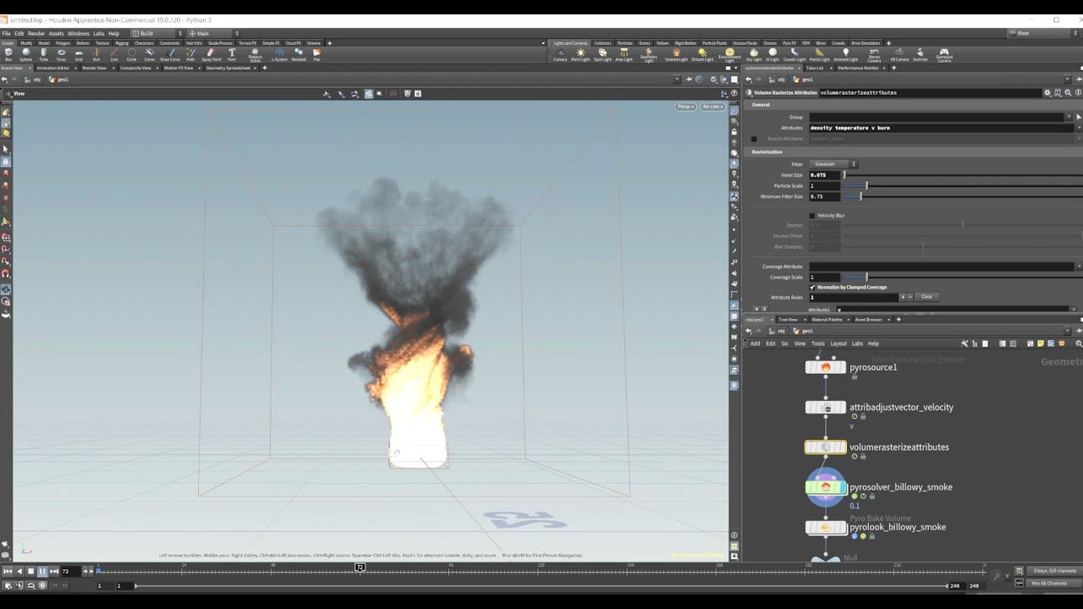Open the Layout menu in network editor
The width and height of the screenshot is (1083, 609).
click(x=838, y=343)
